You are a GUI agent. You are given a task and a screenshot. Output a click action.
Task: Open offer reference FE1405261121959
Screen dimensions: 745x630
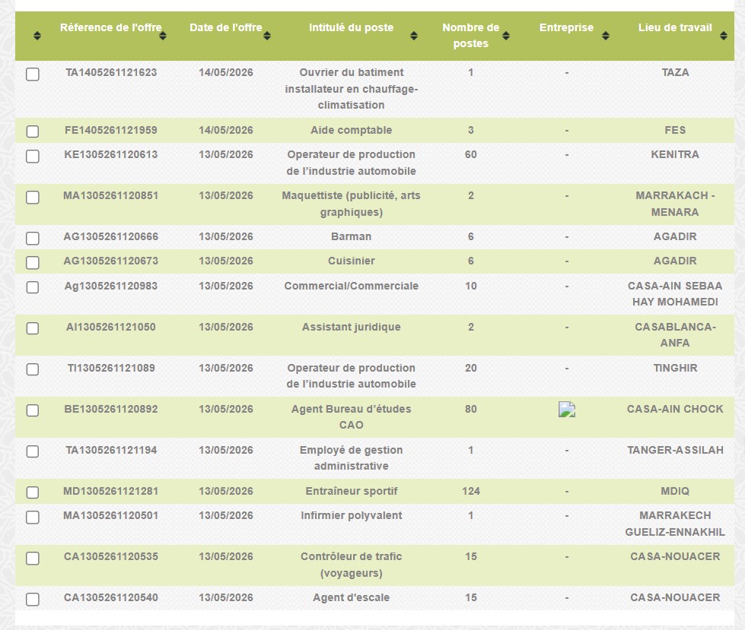111,131
